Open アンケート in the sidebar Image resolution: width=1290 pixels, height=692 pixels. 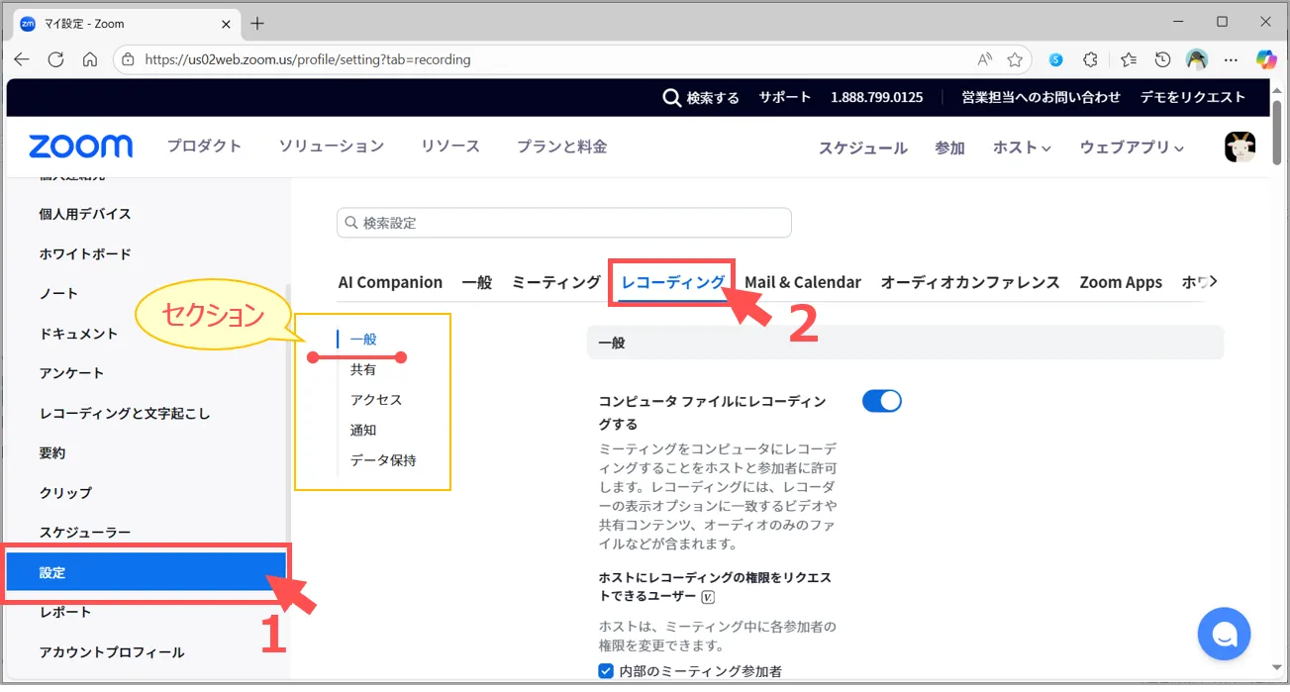[71, 373]
